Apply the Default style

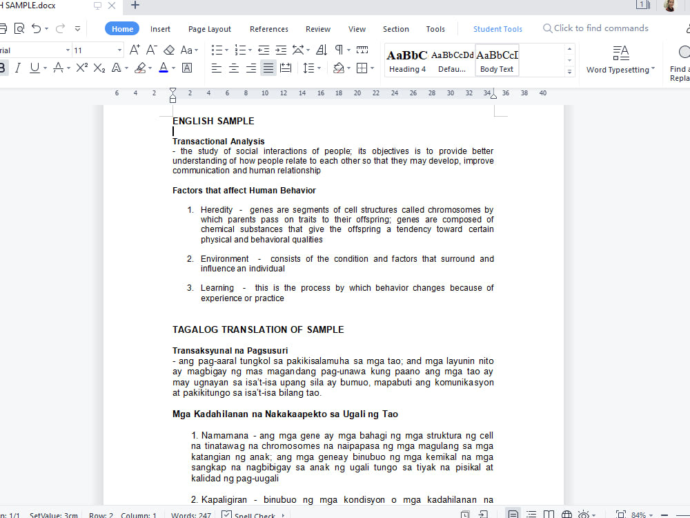point(452,60)
